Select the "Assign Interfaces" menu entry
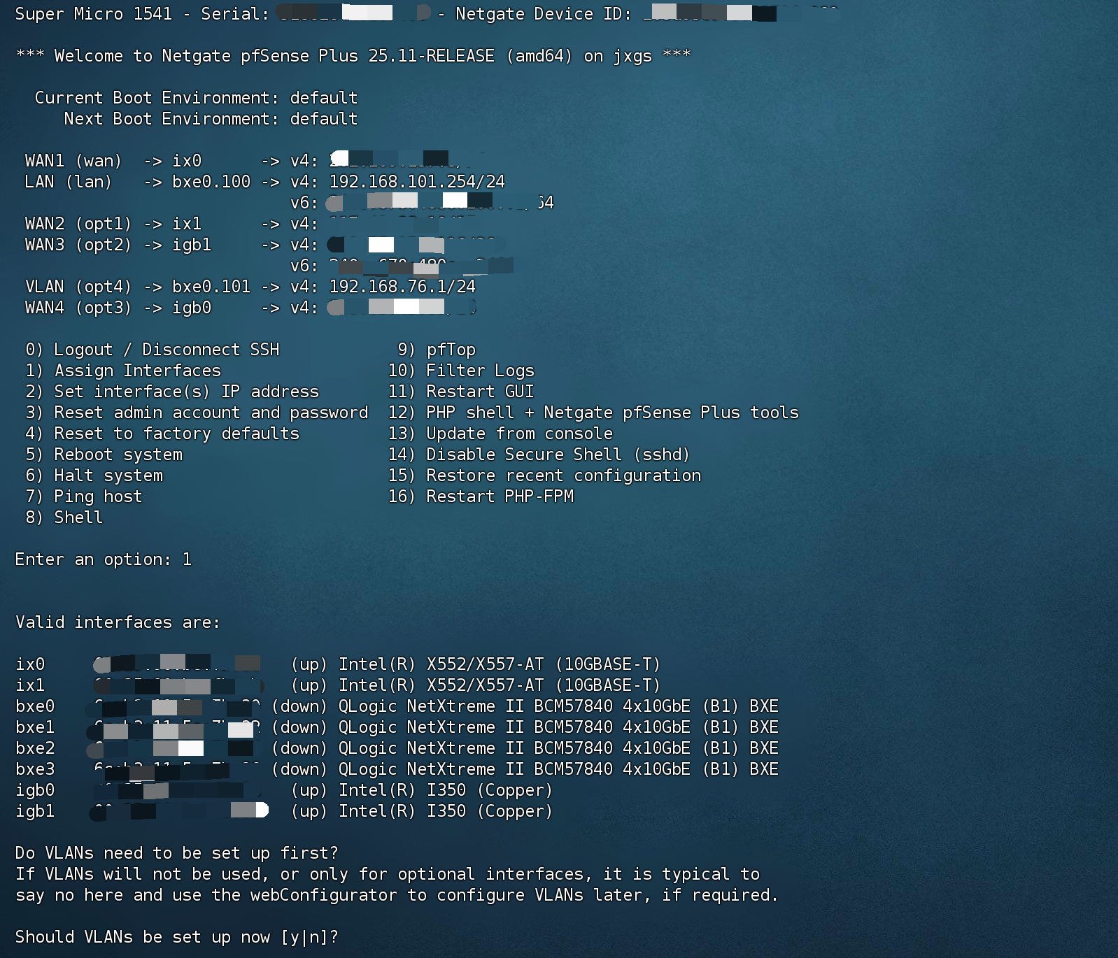 [x=137, y=371]
